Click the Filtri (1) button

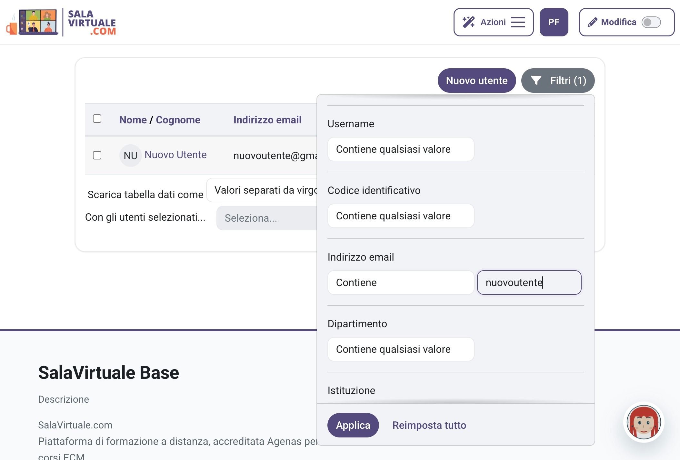point(558,81)
